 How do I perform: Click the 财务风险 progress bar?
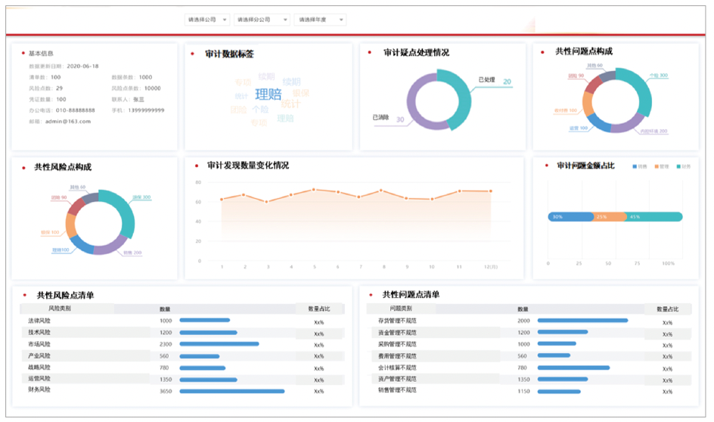click(x=232, y=391)
